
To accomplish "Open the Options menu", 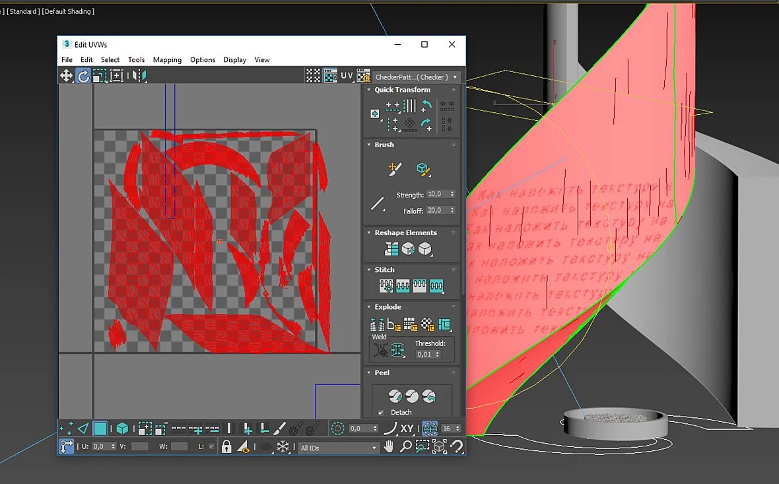I will click(203, 59).
